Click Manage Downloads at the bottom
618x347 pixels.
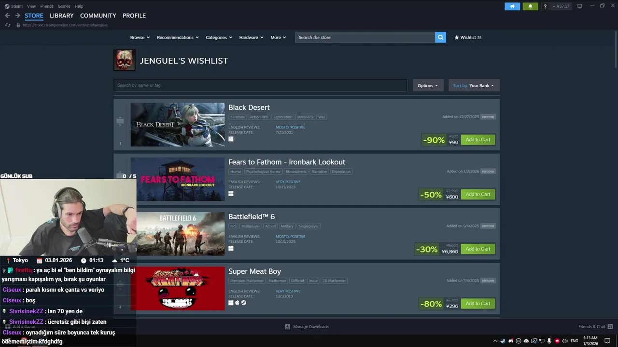tap(311, 326)
